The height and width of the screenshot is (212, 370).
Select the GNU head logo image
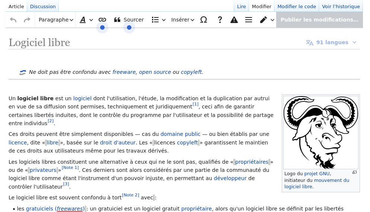(x=321, y=133)
